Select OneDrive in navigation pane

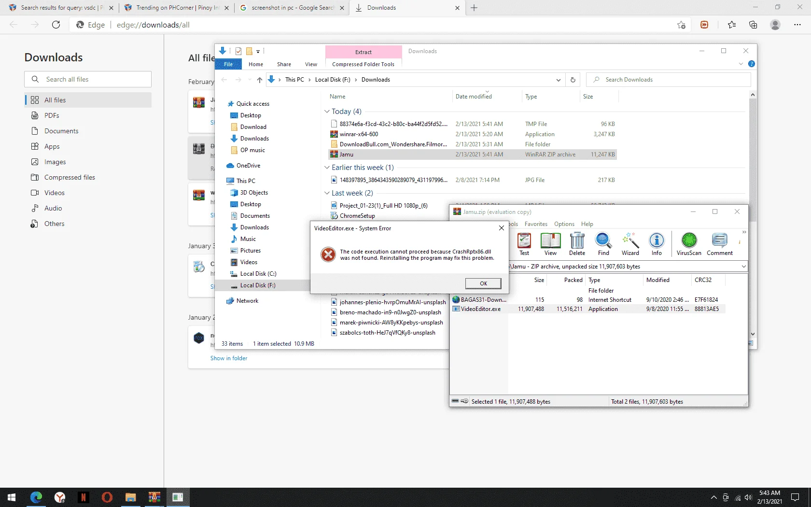coord(248,166)
